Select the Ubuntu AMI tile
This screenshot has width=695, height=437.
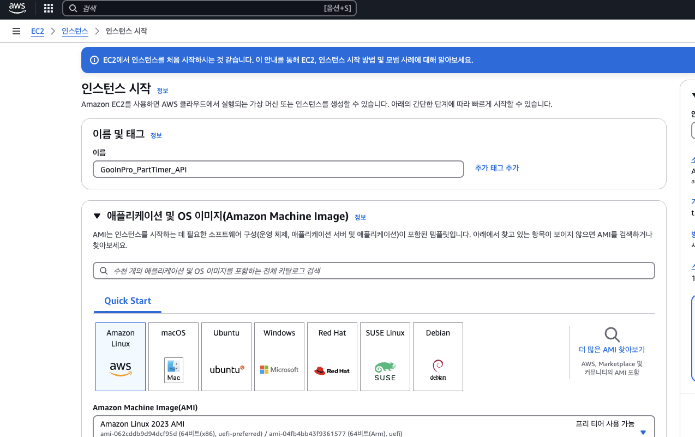pos(226,357)
